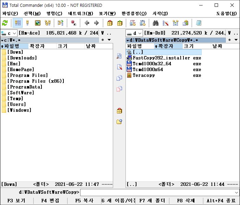Open Search files binoculars icon

click(x=156, y=23)
